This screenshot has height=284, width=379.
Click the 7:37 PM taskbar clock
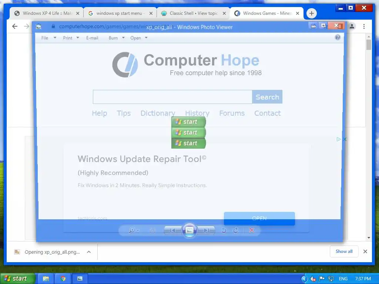coord(363,279)
